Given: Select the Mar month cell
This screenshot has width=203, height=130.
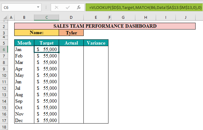Looking at the screenshot, I should [24, 62].
